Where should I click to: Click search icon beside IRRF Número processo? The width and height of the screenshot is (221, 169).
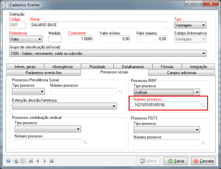coord(204,106)
